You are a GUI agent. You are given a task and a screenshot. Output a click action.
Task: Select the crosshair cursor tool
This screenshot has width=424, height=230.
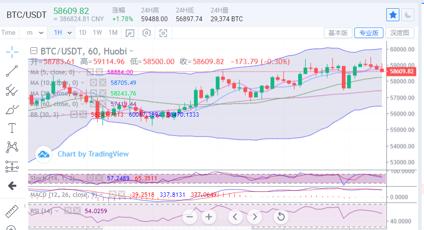click(12, 52)
